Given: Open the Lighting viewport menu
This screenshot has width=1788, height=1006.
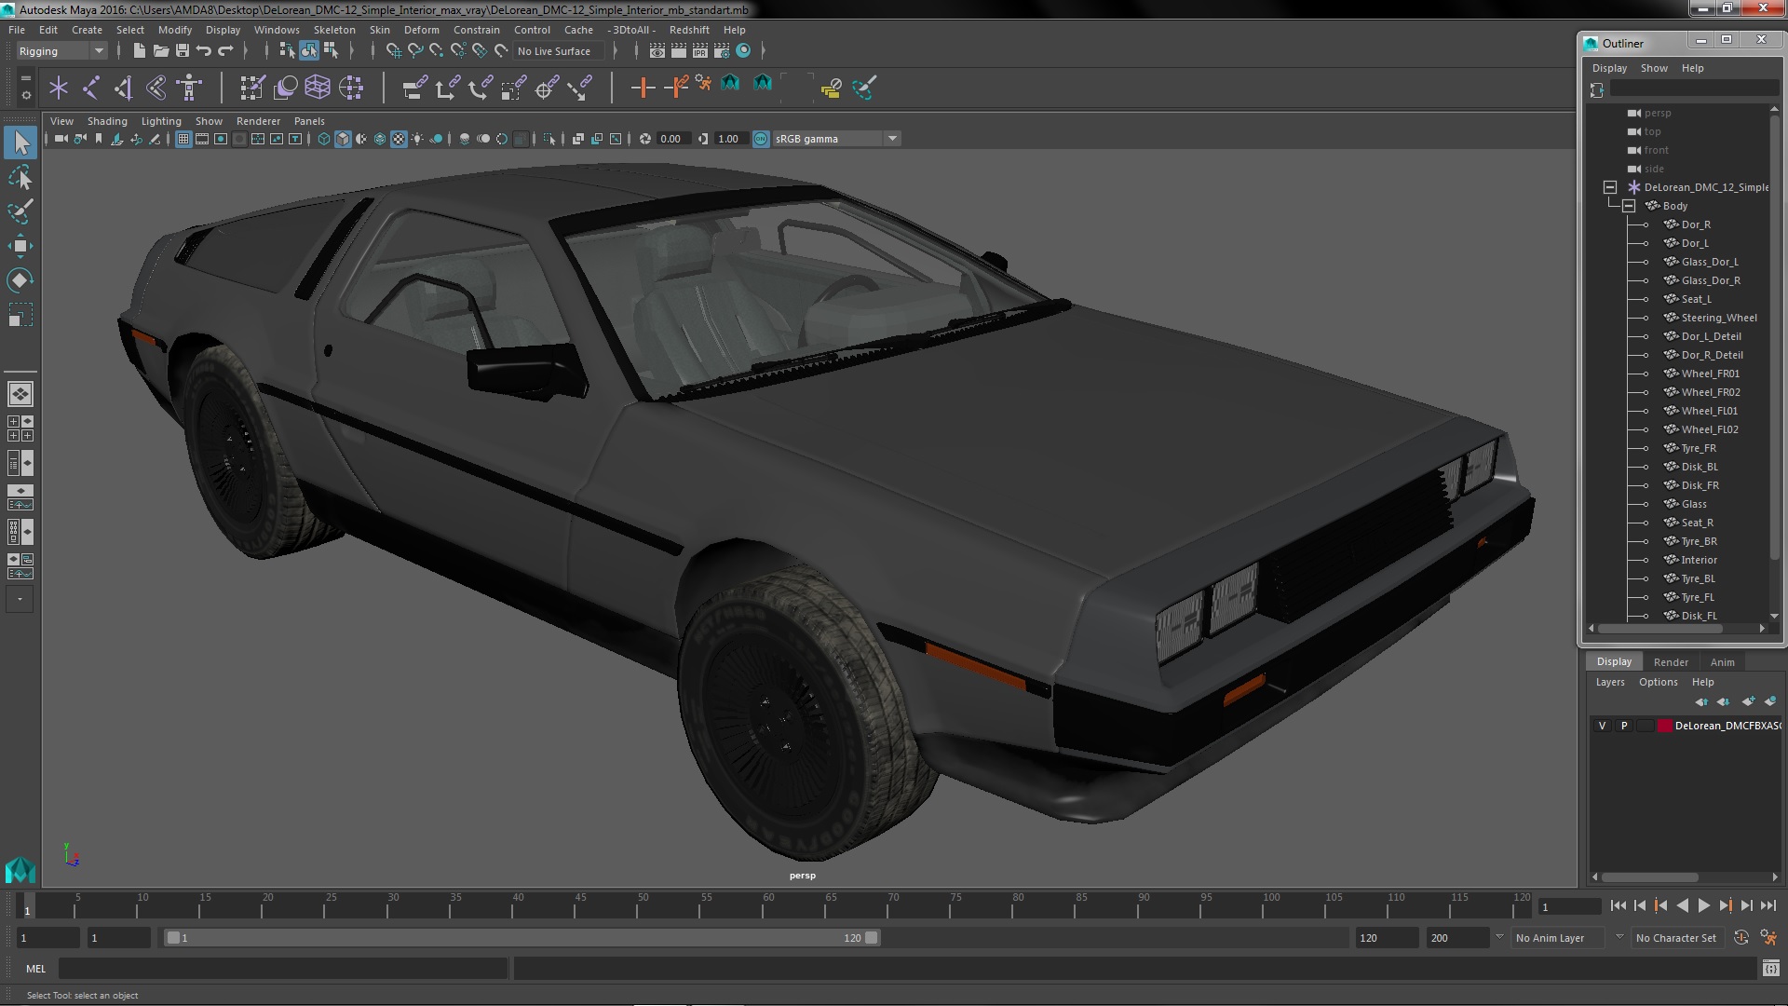Looking at the screenshot, I should click(x=161, y=121).
